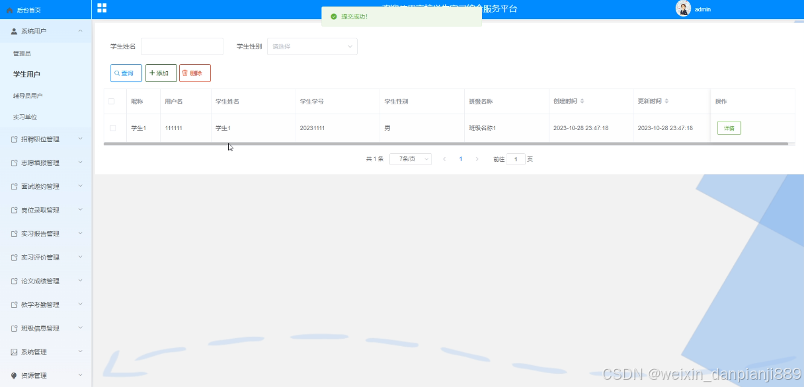The height and width of the screenshot is (387, 804).
Task: Click the user icon beside 系统用户
Action: coord(14,31)
